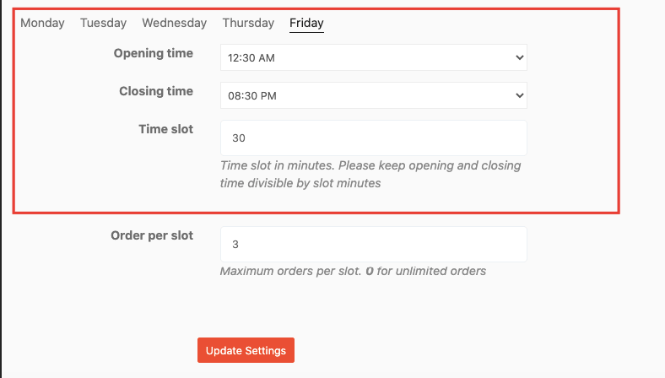Click the bold 0 in orders hint
Image resolution: width=665 pixels, height=378 pixels.
370,271
